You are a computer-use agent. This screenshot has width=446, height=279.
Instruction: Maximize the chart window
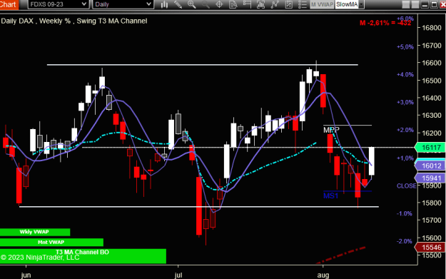pos(434,4)
